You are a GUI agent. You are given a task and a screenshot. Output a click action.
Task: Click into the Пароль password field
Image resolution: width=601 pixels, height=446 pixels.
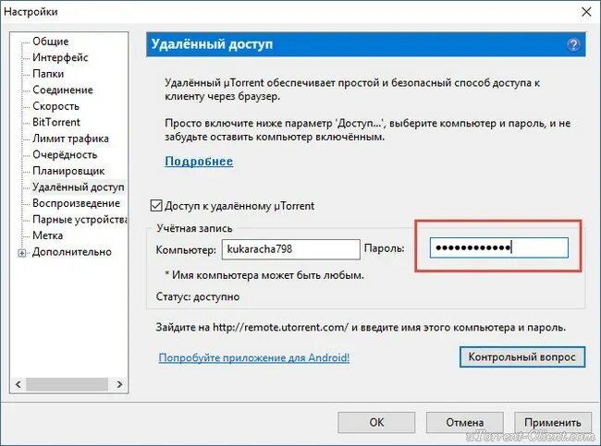tap(498, 247)
